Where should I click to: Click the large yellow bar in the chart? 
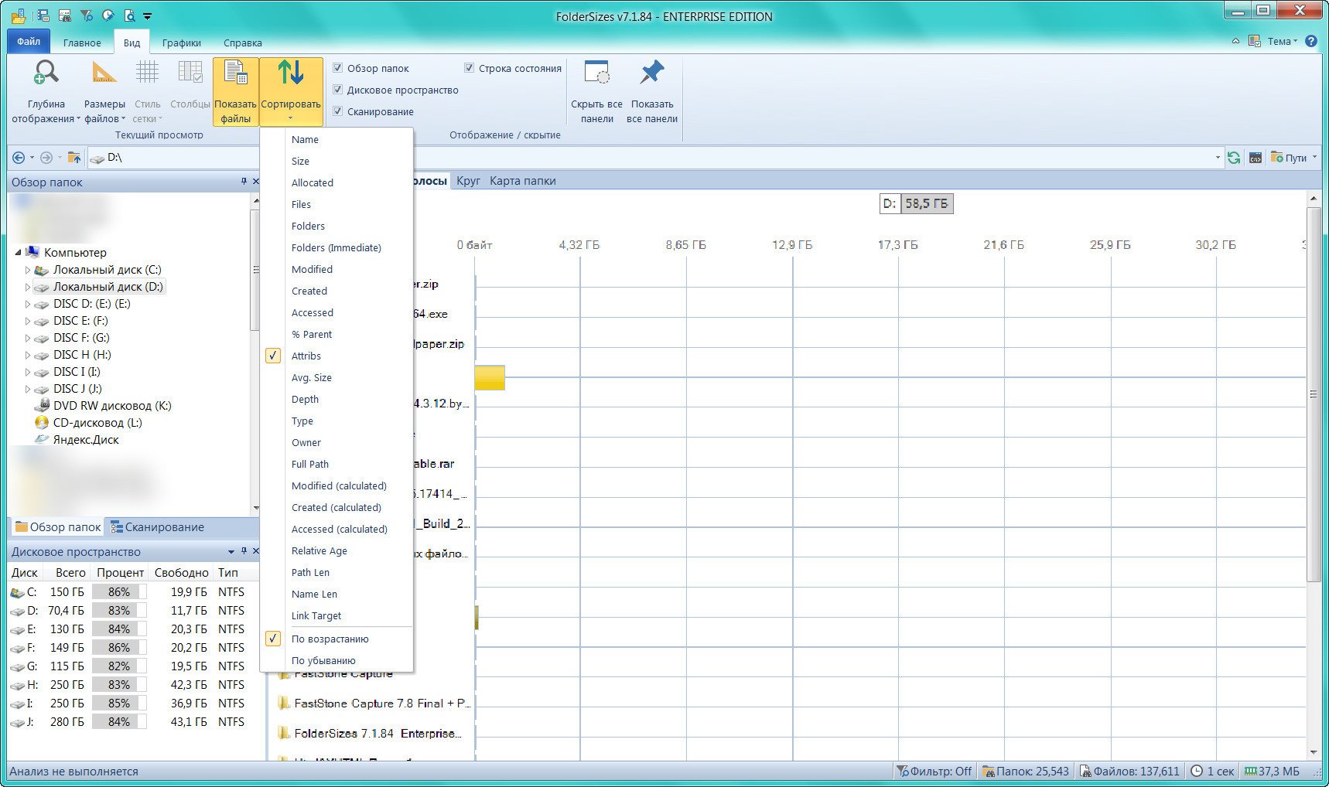(490, 377)
